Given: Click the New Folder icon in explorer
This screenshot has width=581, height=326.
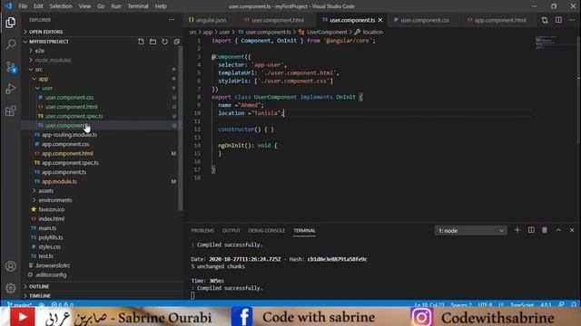Looking at the screenshot, I should tap(153, 42).
